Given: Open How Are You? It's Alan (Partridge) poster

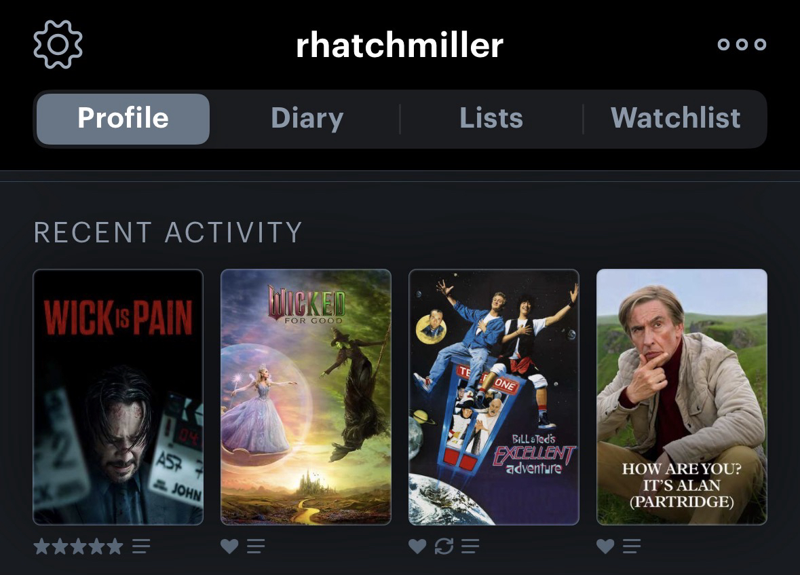Looking at the screenshot, I should (682, 396).
